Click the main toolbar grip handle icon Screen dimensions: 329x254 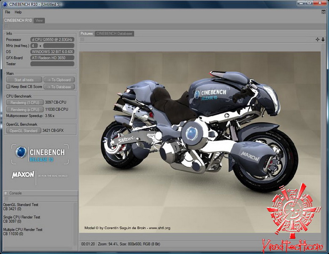6,26
